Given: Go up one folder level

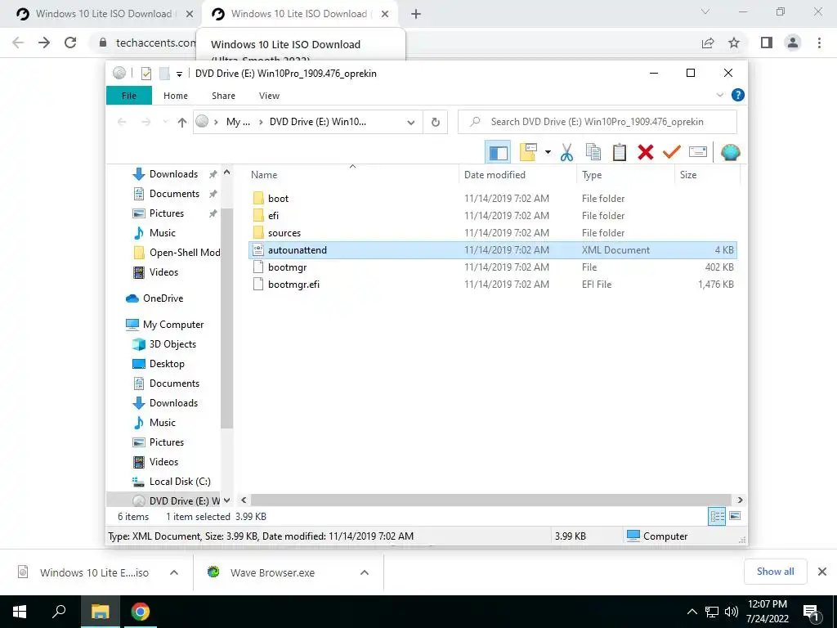Looking at the screenshot, I should tap(182, 123).
